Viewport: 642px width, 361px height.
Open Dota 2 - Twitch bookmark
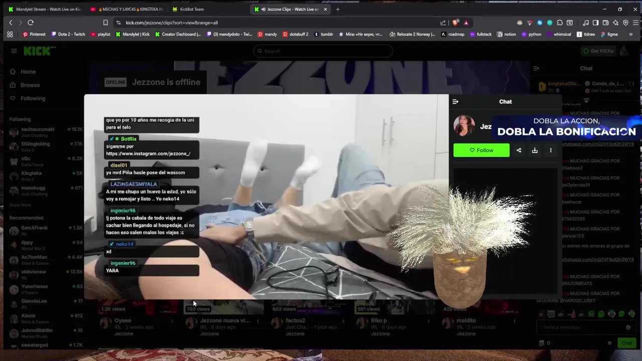(68, 35)
